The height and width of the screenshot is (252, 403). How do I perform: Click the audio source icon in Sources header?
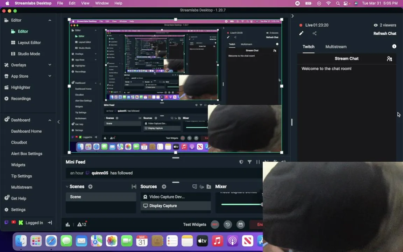coord(202,187)
